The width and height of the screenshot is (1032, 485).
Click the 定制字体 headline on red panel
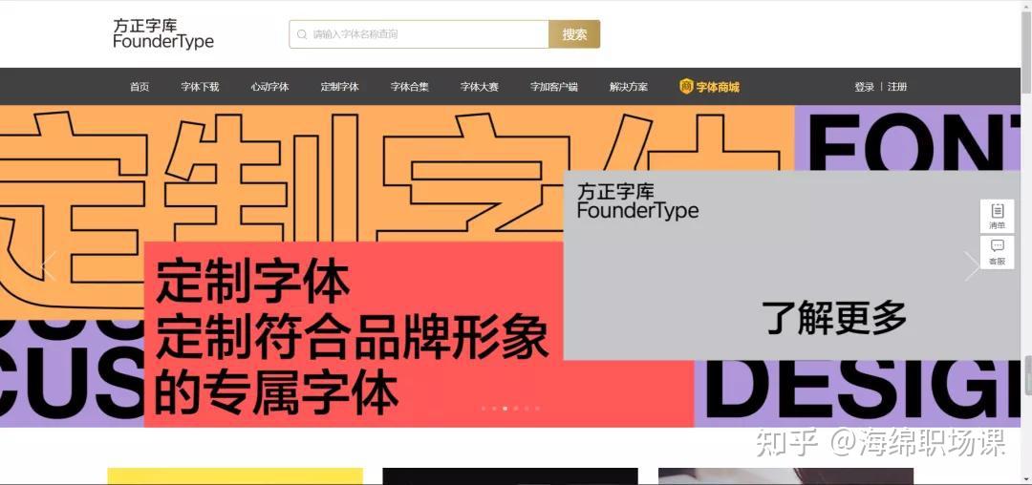pos(252,282)
